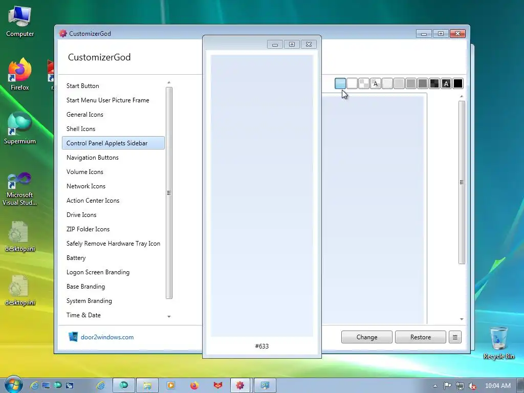Viewport: 524px width, 393px height.
Task: Open Internet Explorer in Quick Launch
Action: point(34,386)
